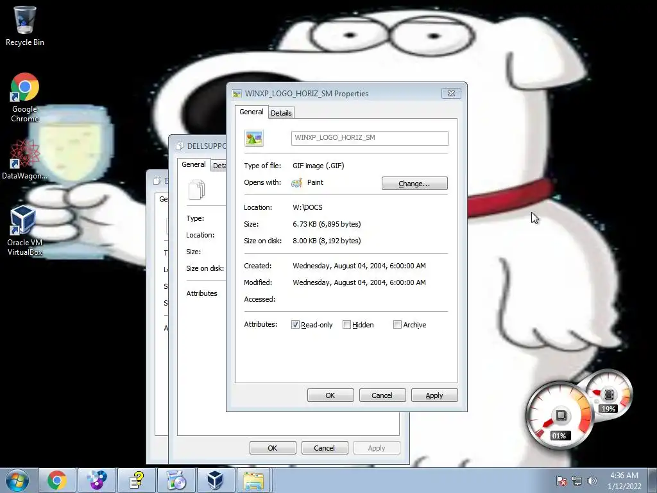Image resolution: width=657 pixels, height=493 pixels.
Task: Click the Paint icon beside Opens with
Action: pyautogui.click(x=296, y=183)
